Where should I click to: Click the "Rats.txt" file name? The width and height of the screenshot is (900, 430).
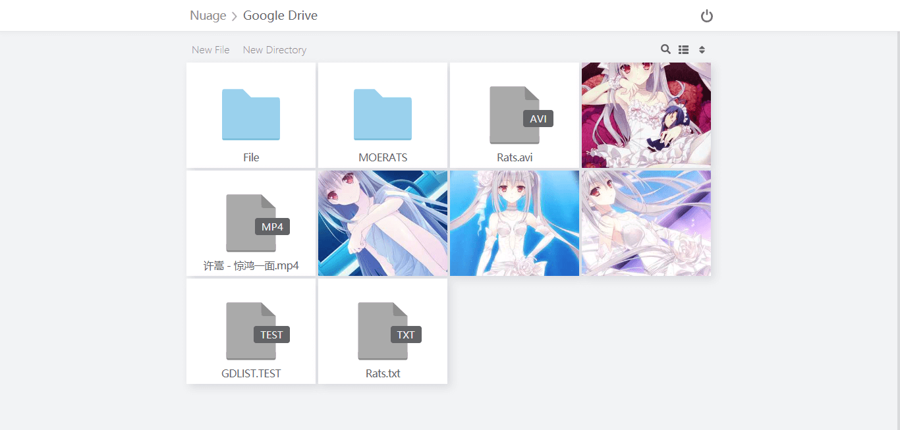[383, 373]
